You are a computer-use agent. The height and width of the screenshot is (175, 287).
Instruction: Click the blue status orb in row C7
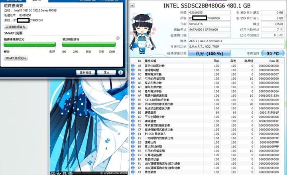[133, 130]
